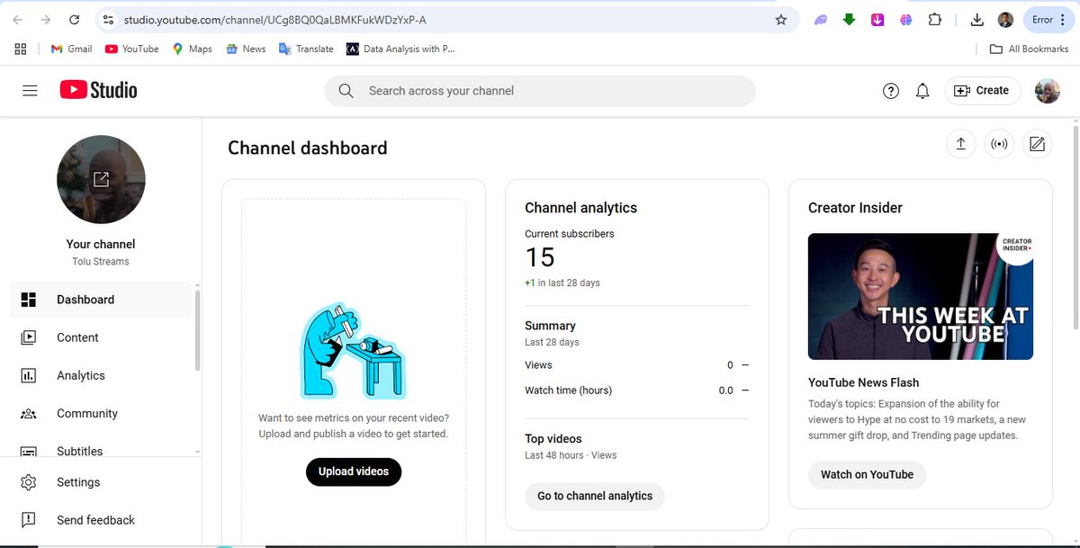Click the site information icon in address bar

click(x=107, y=20)
